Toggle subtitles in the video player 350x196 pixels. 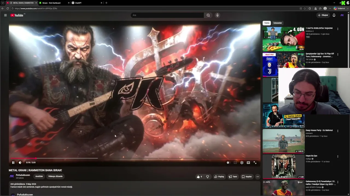click(x=235, y=163)
